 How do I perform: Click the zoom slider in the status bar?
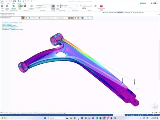coord(147,115)
